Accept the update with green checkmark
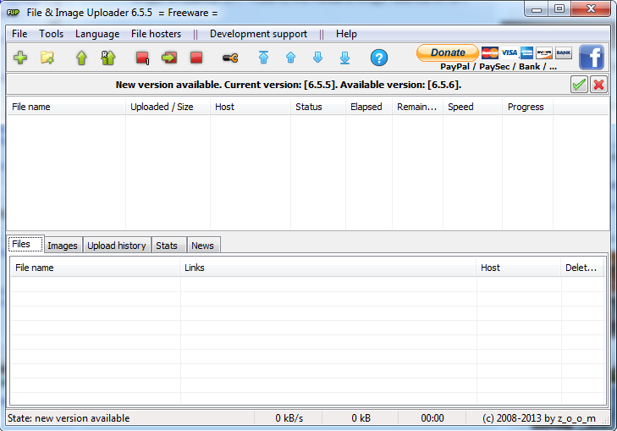The height and width of the screenshot is (431, 617). pos(579,85)
